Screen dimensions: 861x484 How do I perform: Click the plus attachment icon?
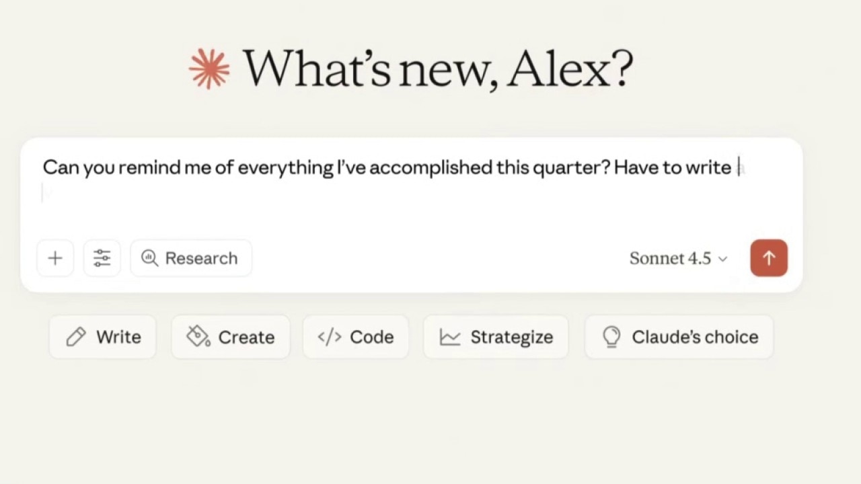(55, 258)
